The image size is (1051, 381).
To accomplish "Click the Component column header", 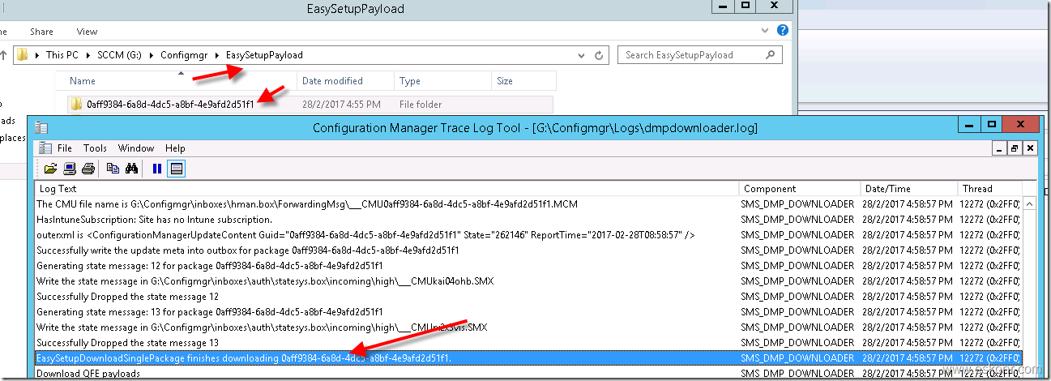I will [x=797, y=189].
